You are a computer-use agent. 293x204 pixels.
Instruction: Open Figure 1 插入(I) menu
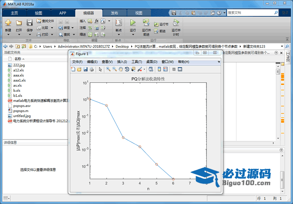(122, 62)
